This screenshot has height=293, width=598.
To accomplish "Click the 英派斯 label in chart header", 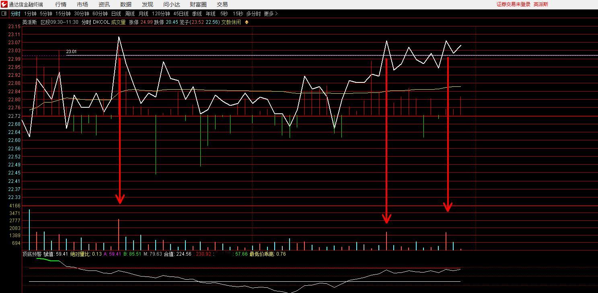I will [29, 22].
